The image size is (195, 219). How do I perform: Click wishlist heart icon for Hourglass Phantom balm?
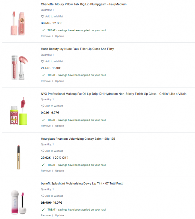point(43,151)
